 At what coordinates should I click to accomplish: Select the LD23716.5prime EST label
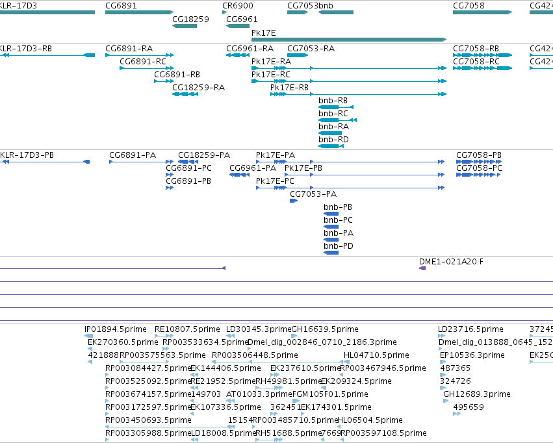pyautogui.click(x=470, y=329)
